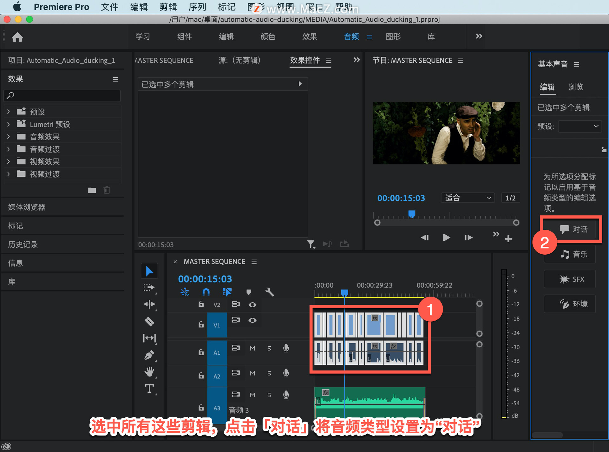609x452 pixels.
Task: Mute audio track A2
Action: (x=252, y=373)
